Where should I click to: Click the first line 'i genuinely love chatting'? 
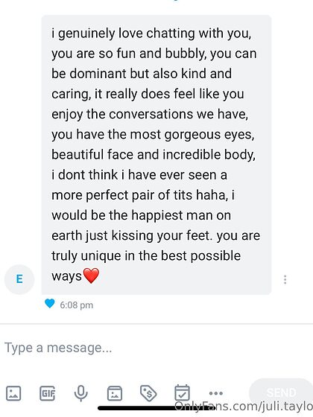click(123, 34)
